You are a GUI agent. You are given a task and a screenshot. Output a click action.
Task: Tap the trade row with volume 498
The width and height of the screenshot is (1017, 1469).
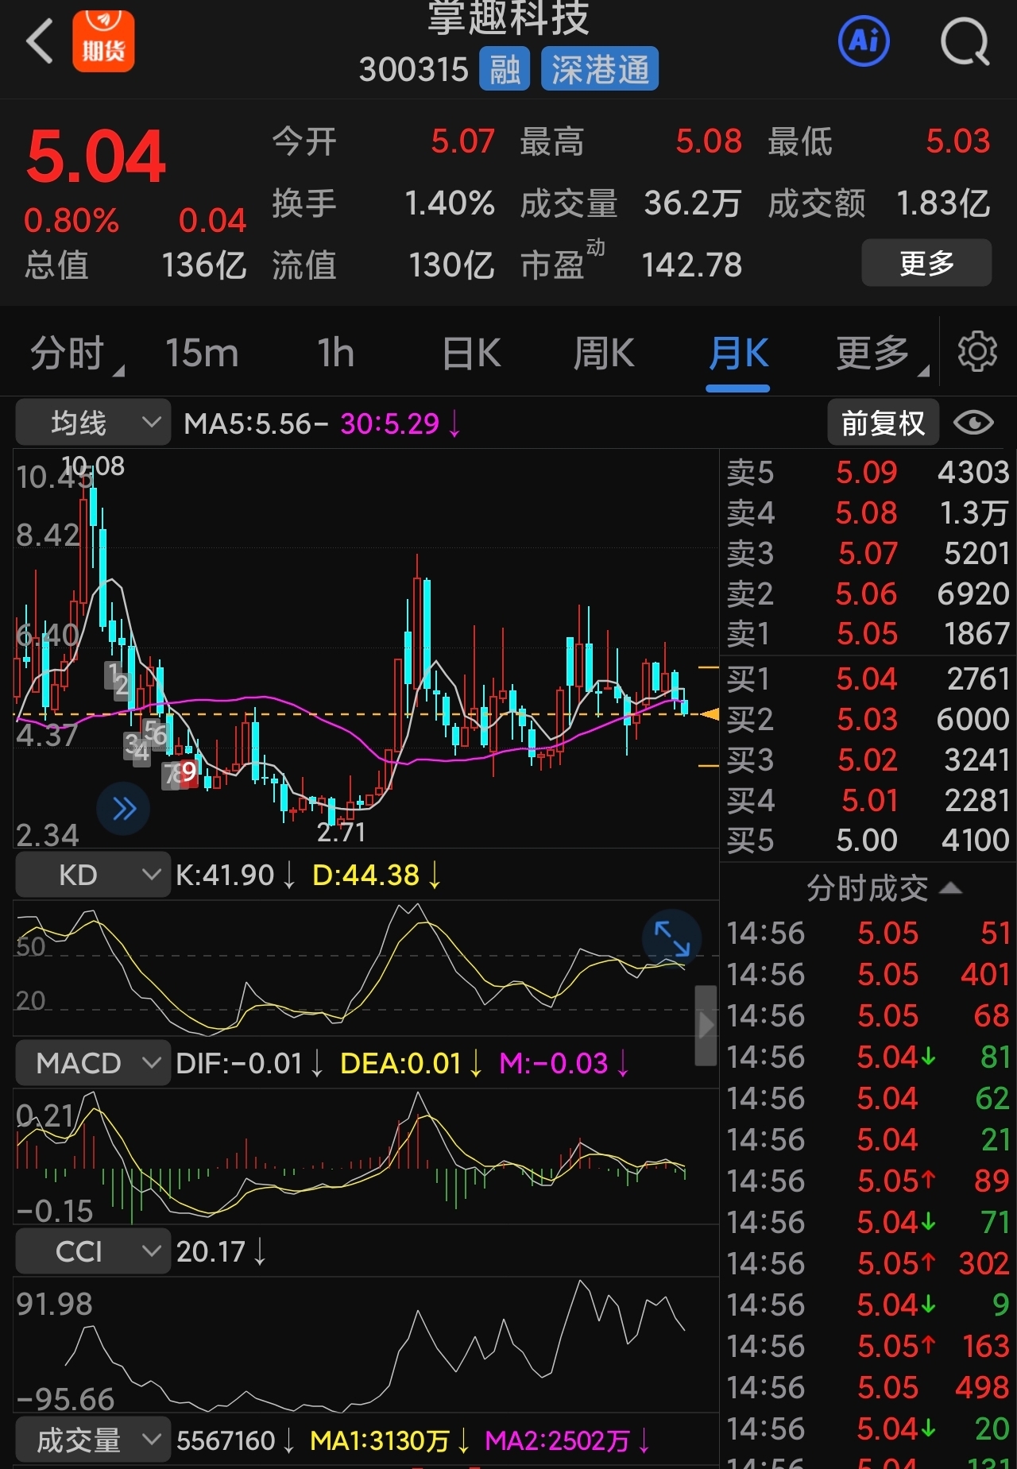[868, 1387]
